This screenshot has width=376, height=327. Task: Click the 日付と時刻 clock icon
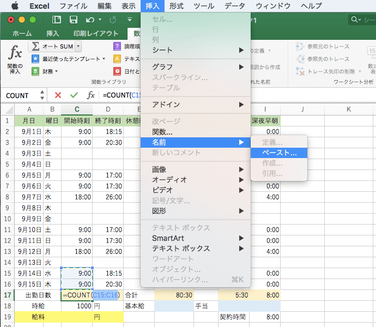pos(117,71)
